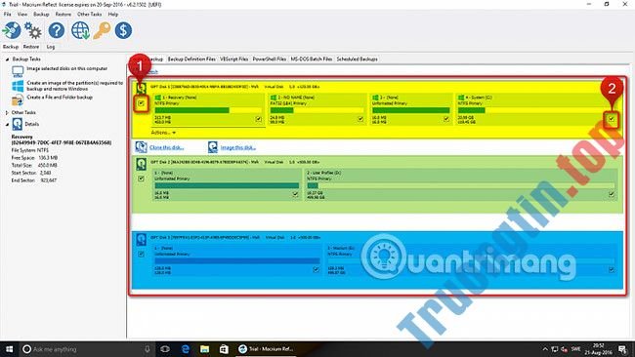Uncheck Disk 1 third unformatted partition checkbox

(446, 119)
